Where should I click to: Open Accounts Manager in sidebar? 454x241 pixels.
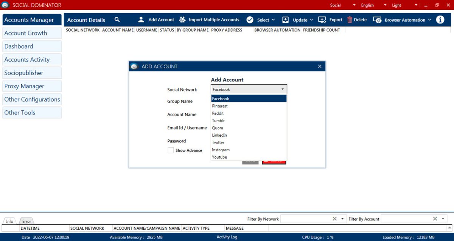[x=32, y=20]
